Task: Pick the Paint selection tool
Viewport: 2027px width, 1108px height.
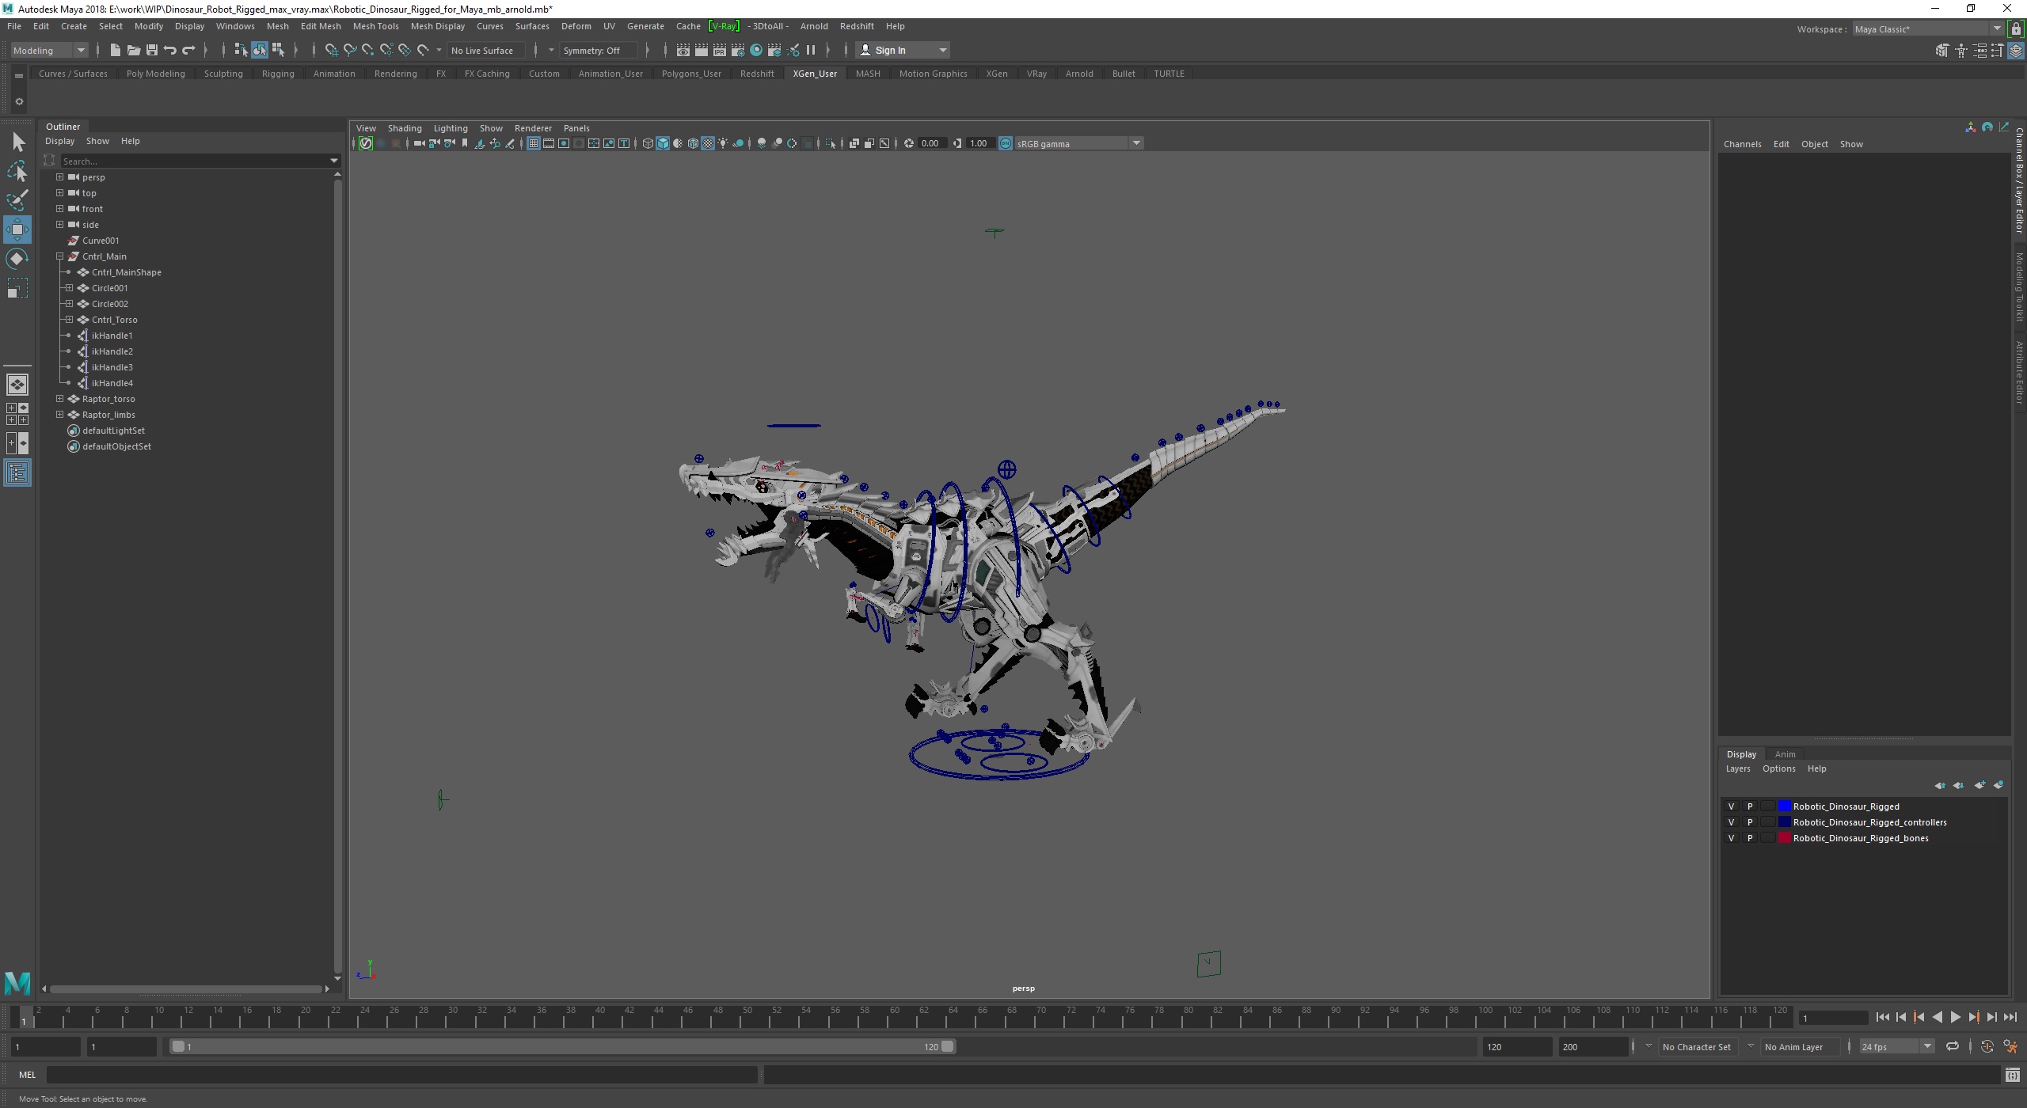Action: tap(17, 200)
